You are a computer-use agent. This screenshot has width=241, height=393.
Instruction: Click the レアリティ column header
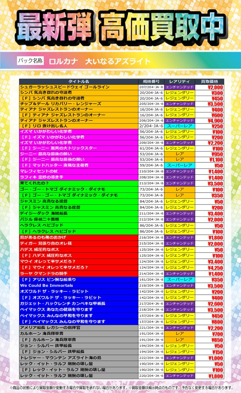tap(179, 82)
